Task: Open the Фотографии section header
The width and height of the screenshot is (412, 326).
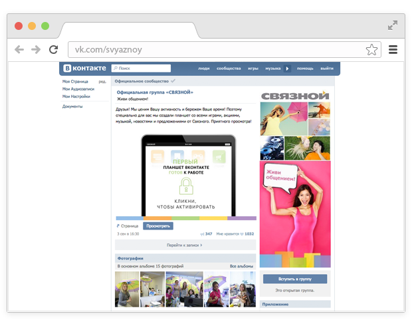Action: pyautogui.click(x=185, y=258)
